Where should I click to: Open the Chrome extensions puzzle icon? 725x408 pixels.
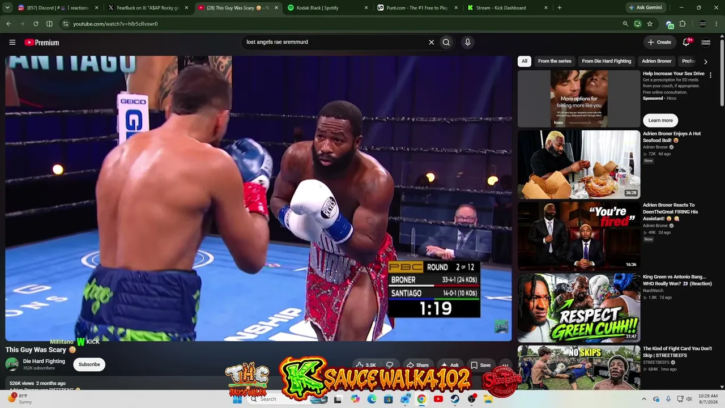coord(683,24)
